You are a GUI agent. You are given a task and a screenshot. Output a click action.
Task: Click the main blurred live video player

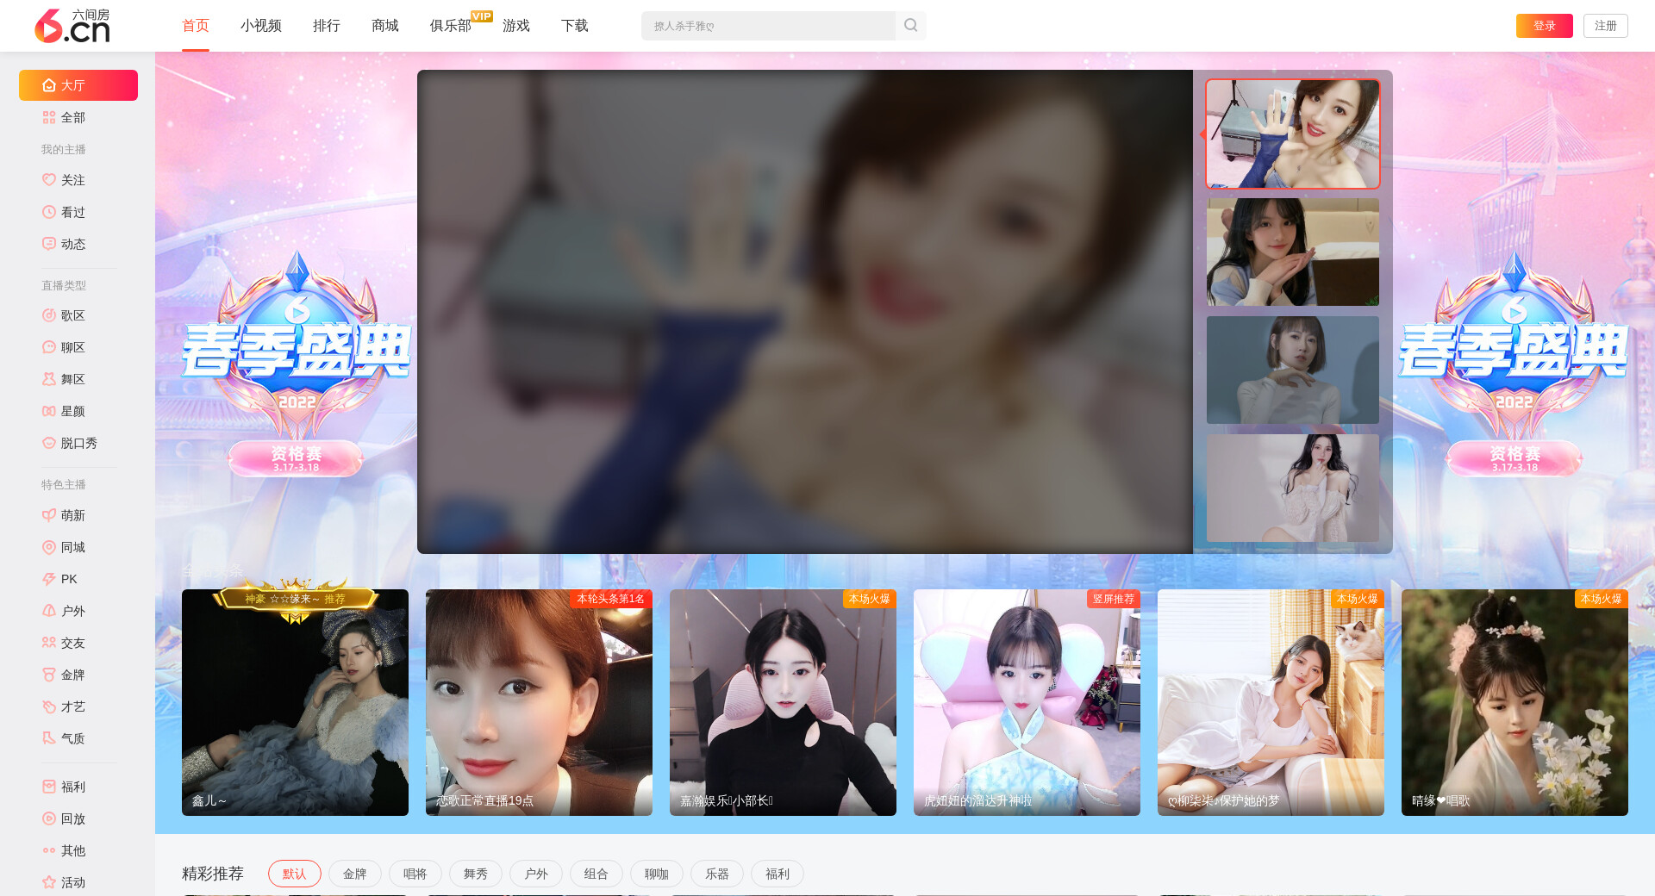click(805, 312)
